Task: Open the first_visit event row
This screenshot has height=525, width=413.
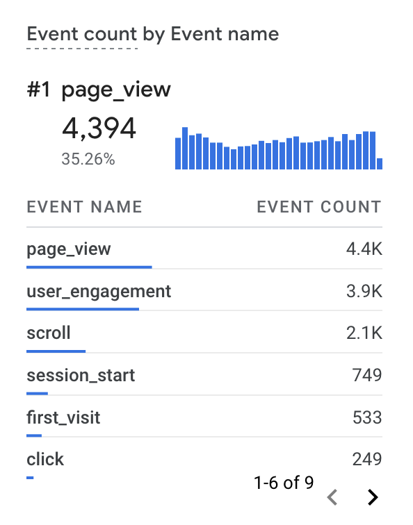Action: [x=204, y=417]
